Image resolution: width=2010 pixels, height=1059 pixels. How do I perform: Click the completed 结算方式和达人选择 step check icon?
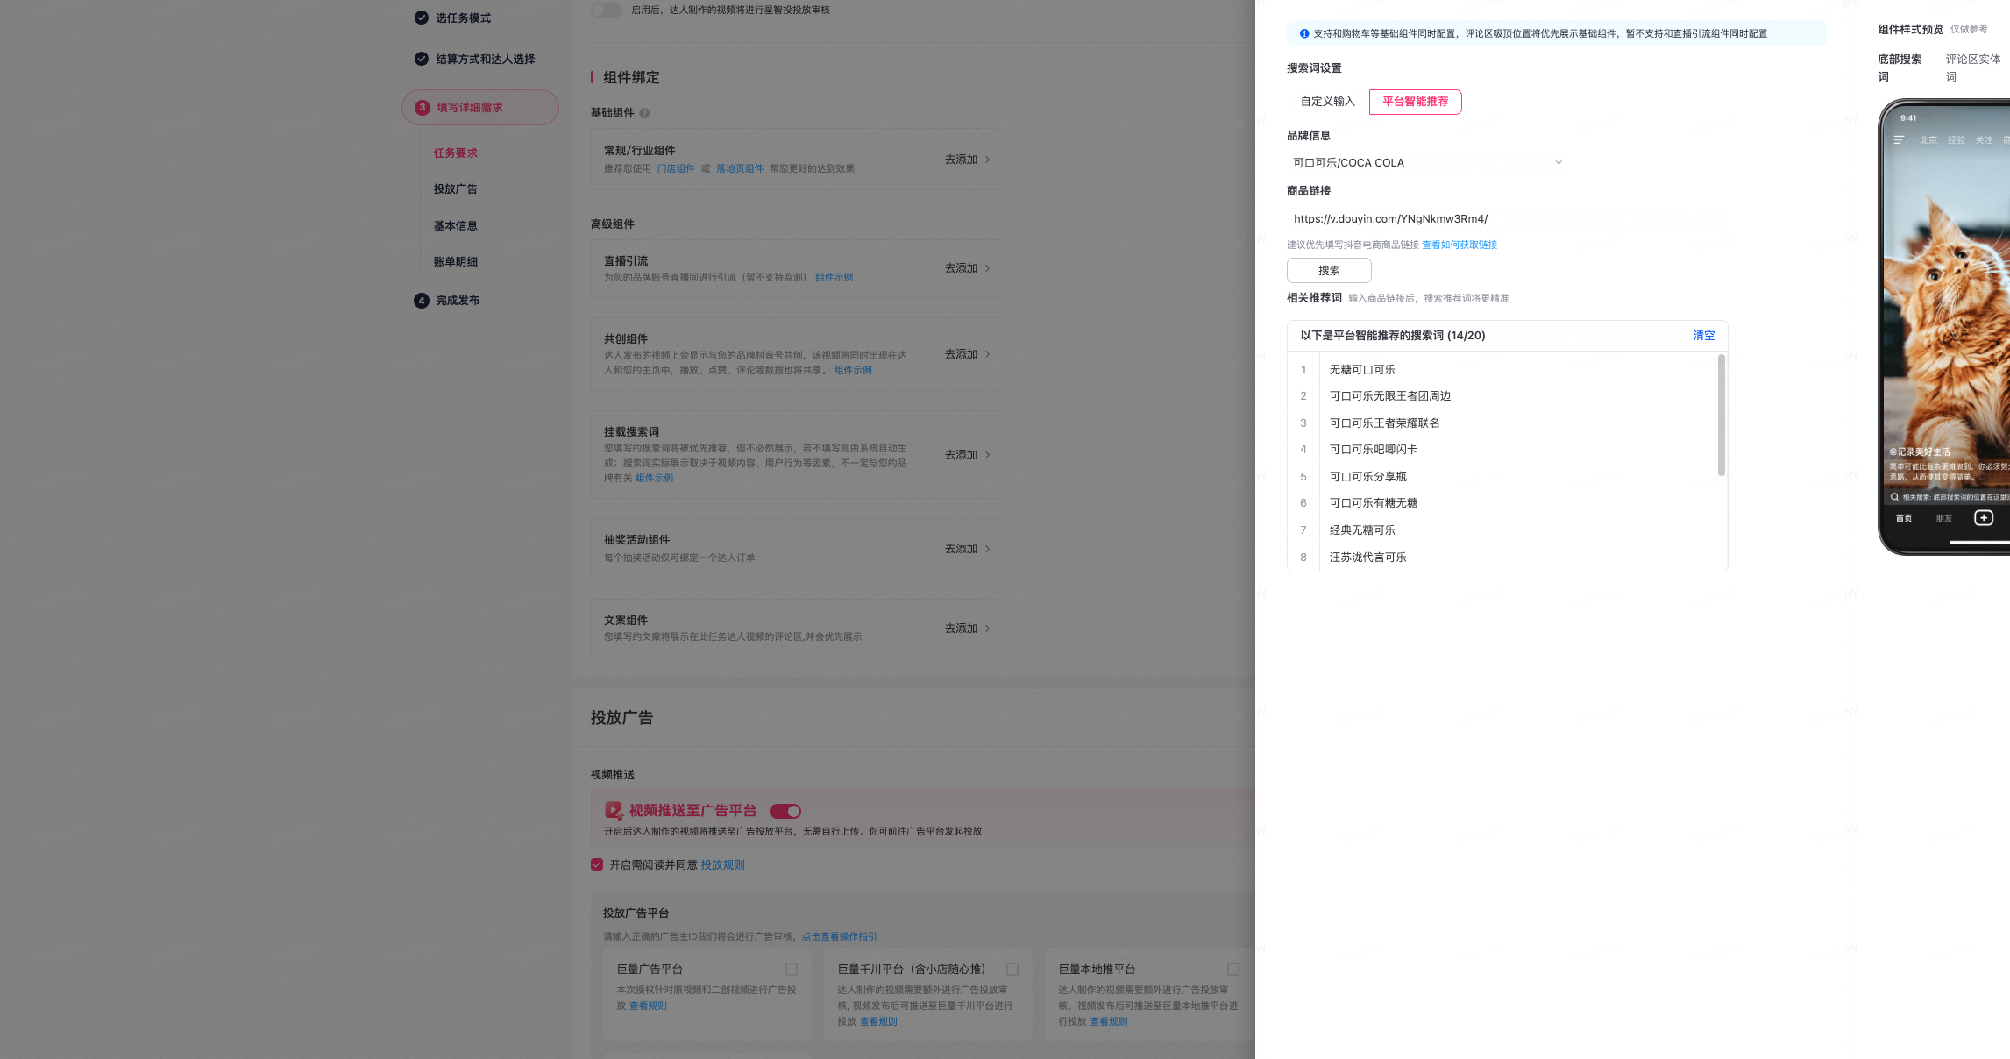pyautogui.click(x=422, y=59)
